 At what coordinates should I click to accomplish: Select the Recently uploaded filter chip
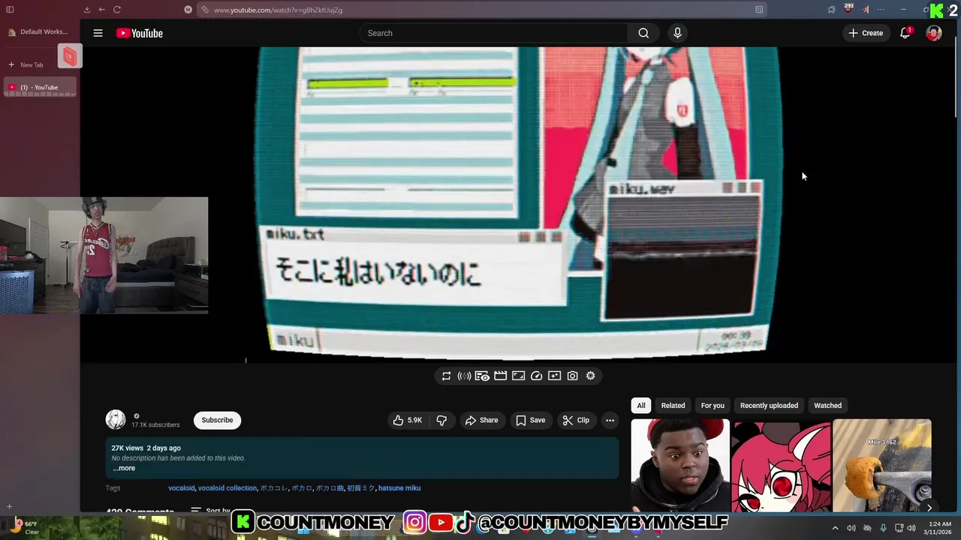coord(769,406)
